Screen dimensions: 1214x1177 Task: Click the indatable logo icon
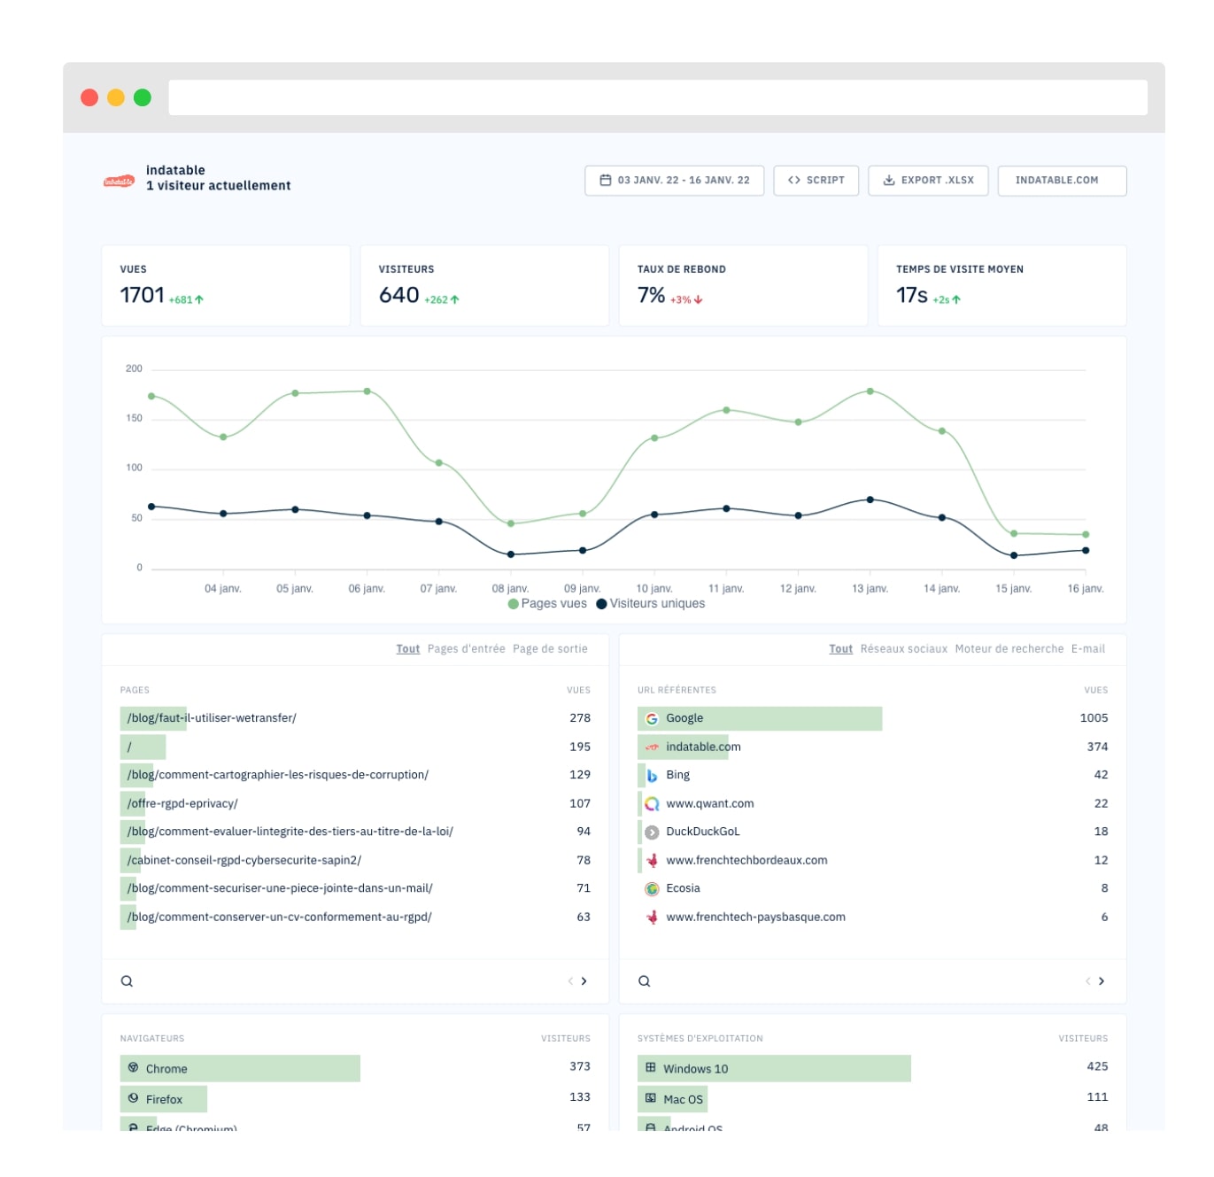(119, 181)
